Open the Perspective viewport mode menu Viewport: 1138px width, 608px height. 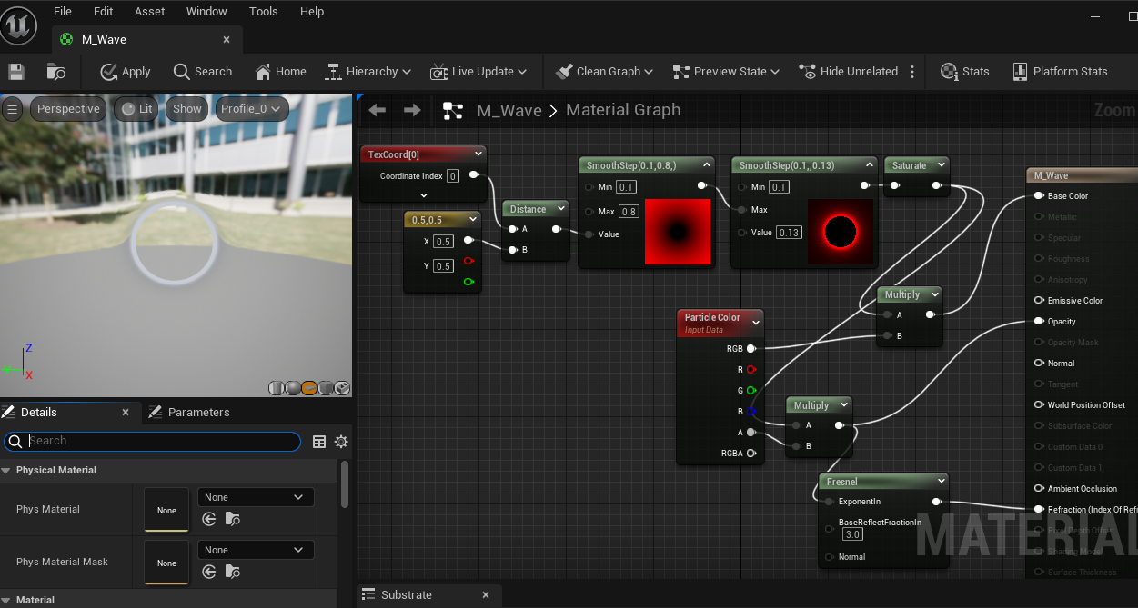(68, 109)
